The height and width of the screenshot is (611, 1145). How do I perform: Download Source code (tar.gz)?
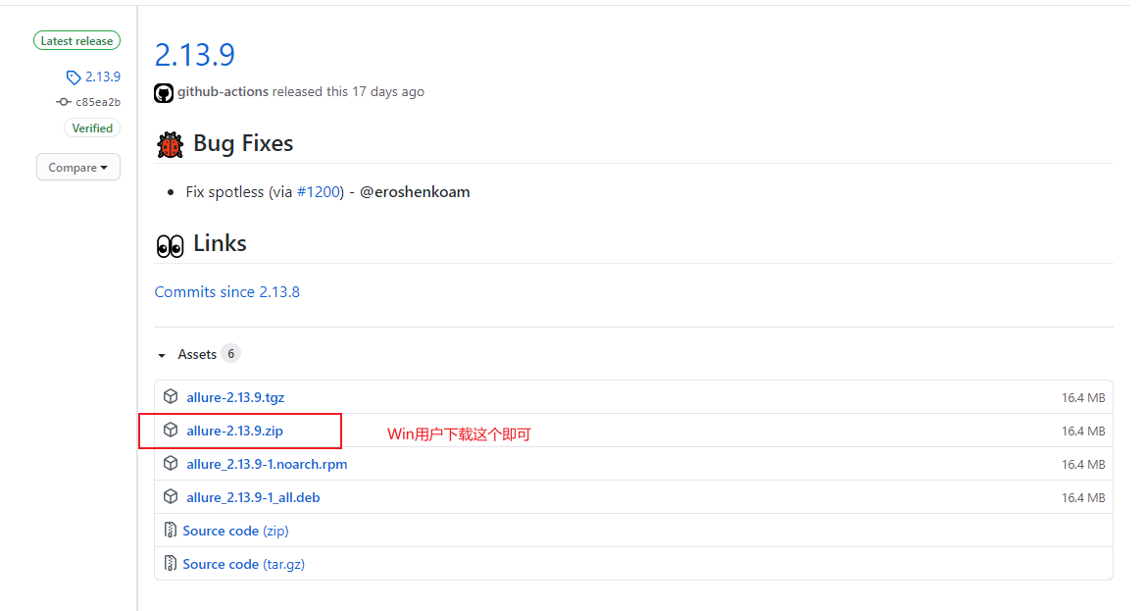point(243,564)
